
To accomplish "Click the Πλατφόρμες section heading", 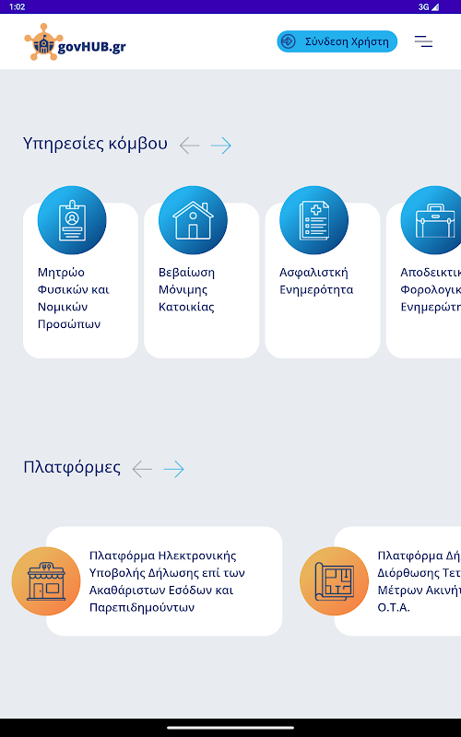I will click(72, 467).
